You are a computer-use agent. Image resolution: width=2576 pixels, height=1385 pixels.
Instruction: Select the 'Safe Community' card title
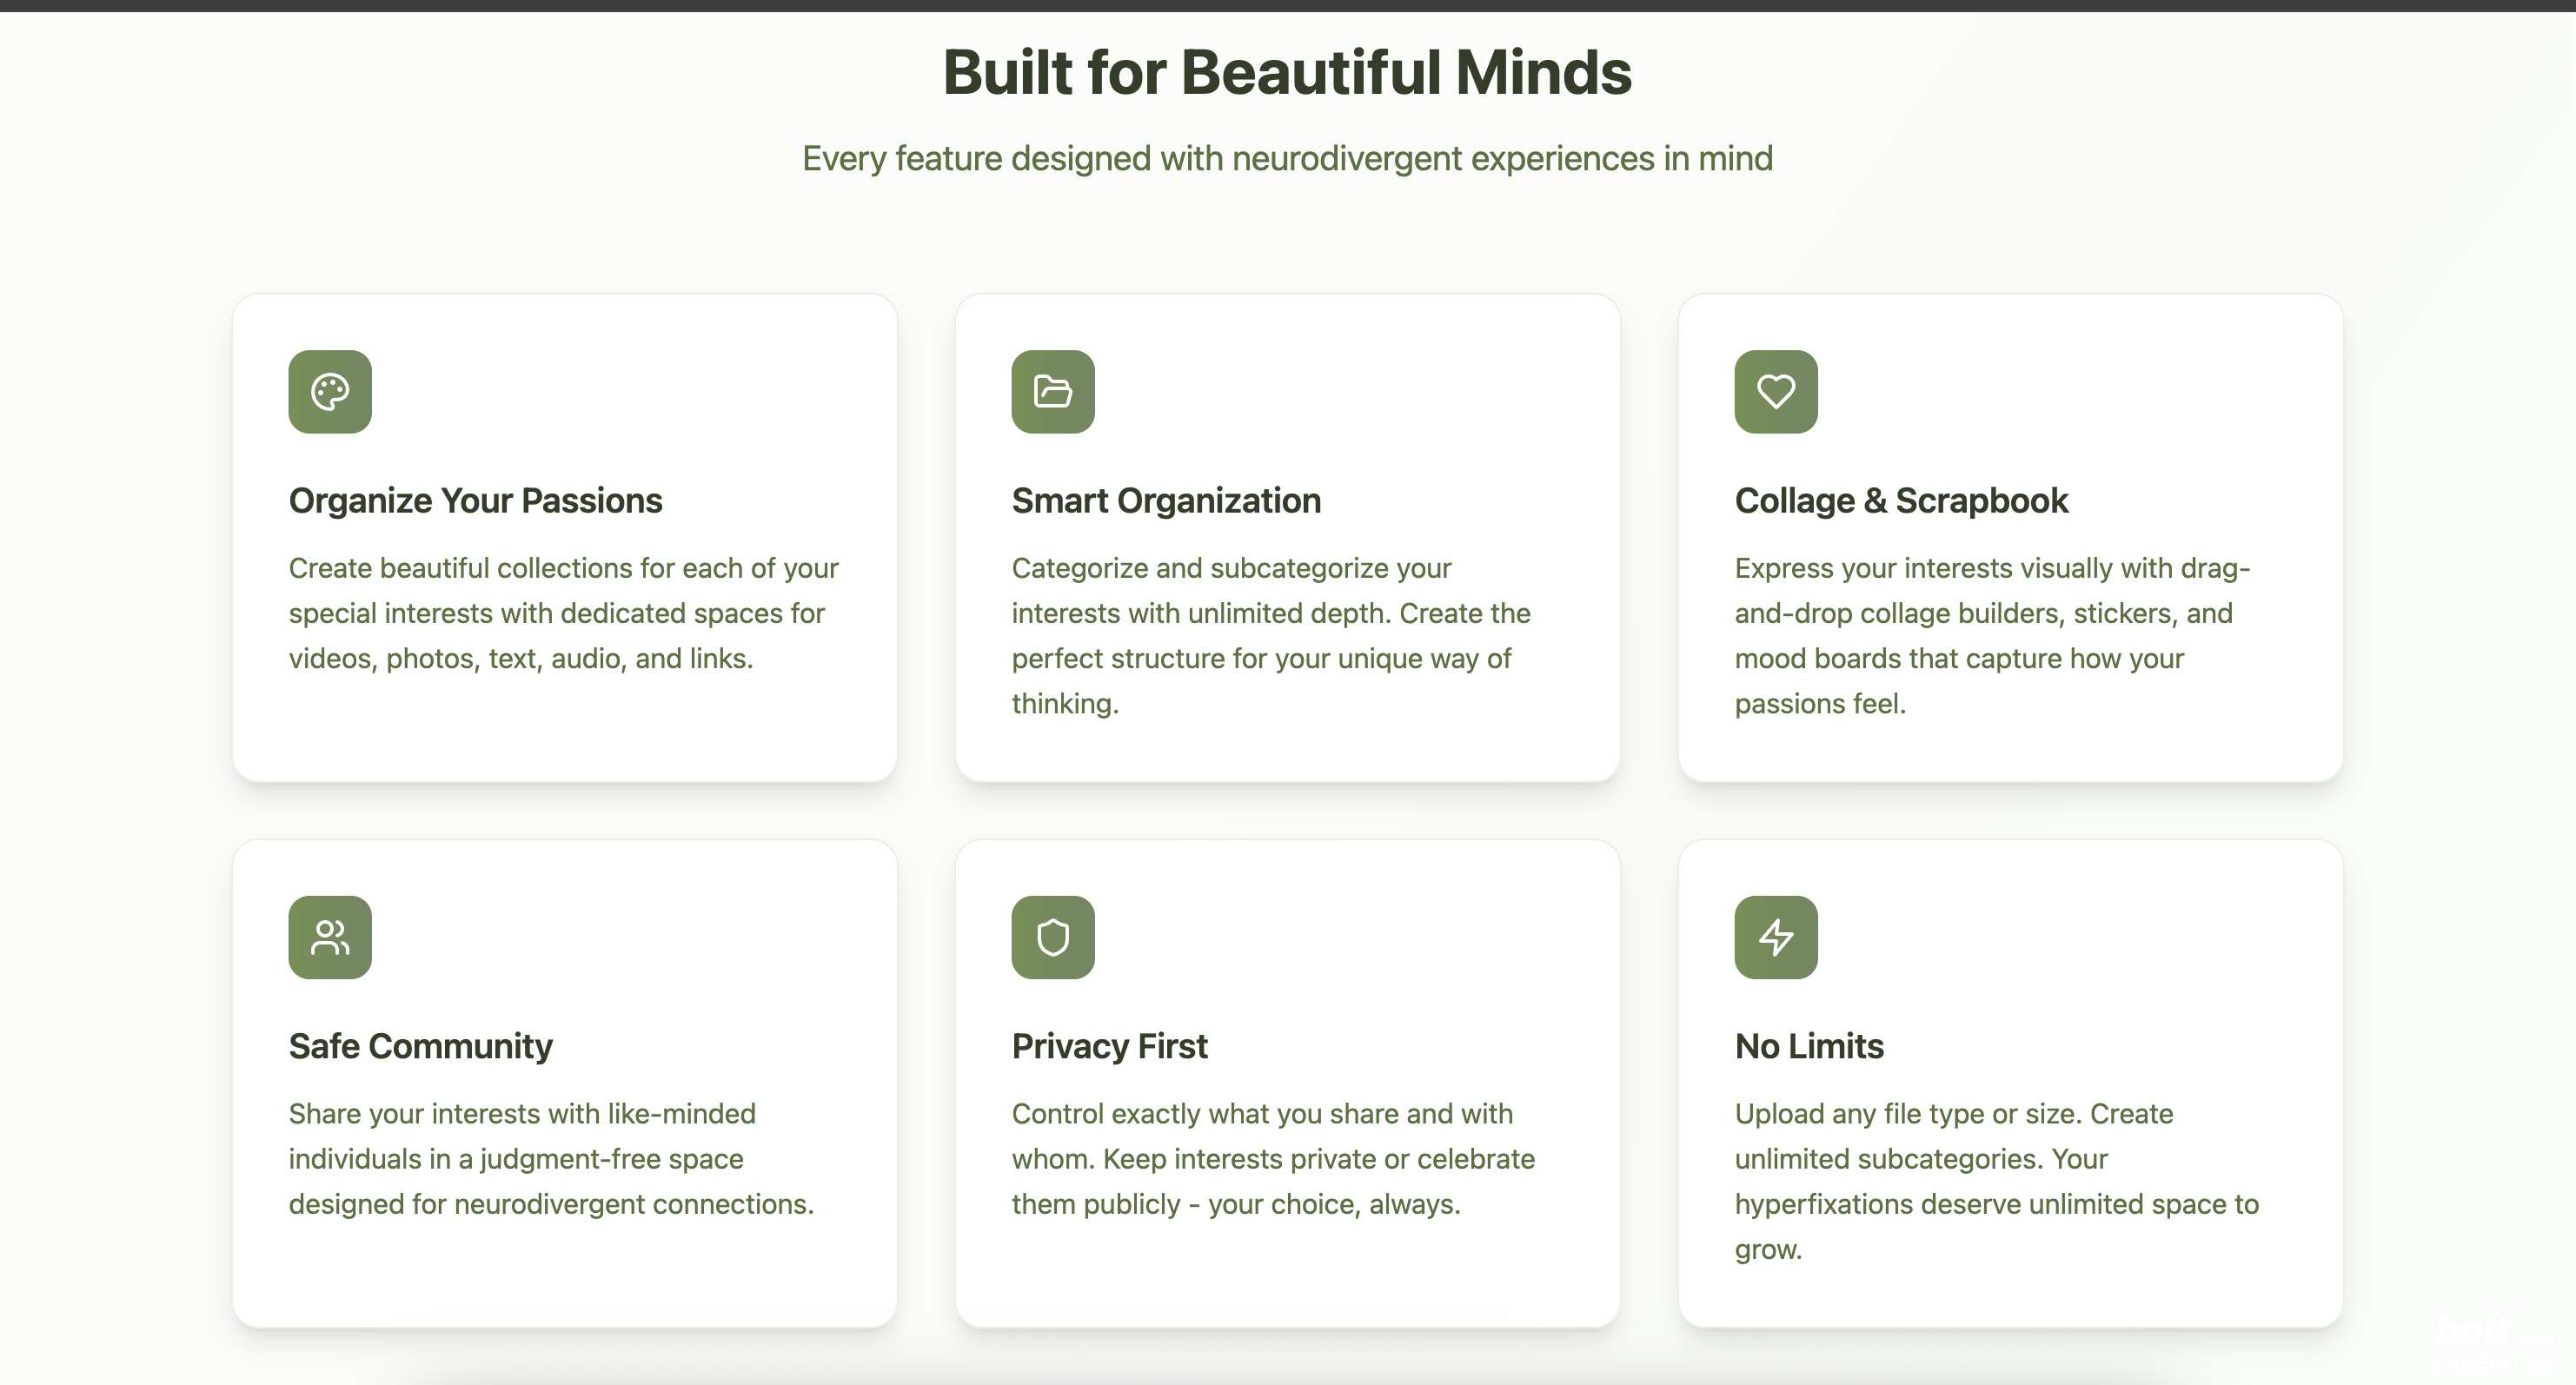pos(420,1046)
